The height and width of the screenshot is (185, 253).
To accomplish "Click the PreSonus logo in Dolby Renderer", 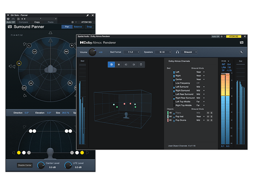I will [242, 43].
